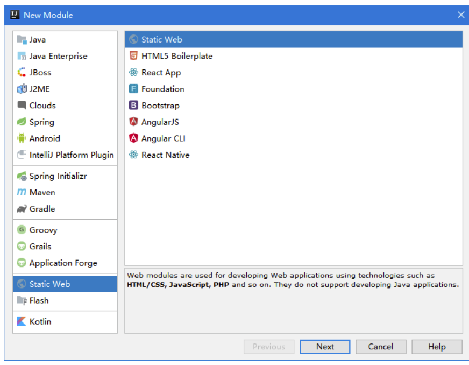
Task: Click the React Native atom icon
Action: 133,155
